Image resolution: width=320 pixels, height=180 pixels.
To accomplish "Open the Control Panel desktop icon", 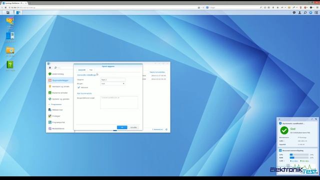I will 10,36.
